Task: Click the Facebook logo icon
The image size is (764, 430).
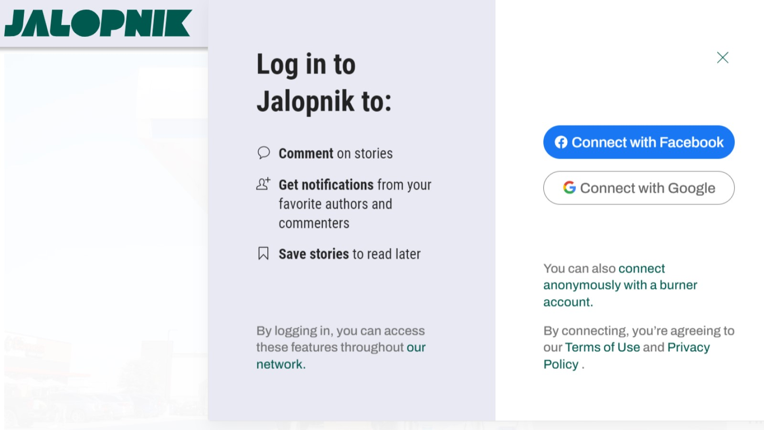Action: (561, 142)
